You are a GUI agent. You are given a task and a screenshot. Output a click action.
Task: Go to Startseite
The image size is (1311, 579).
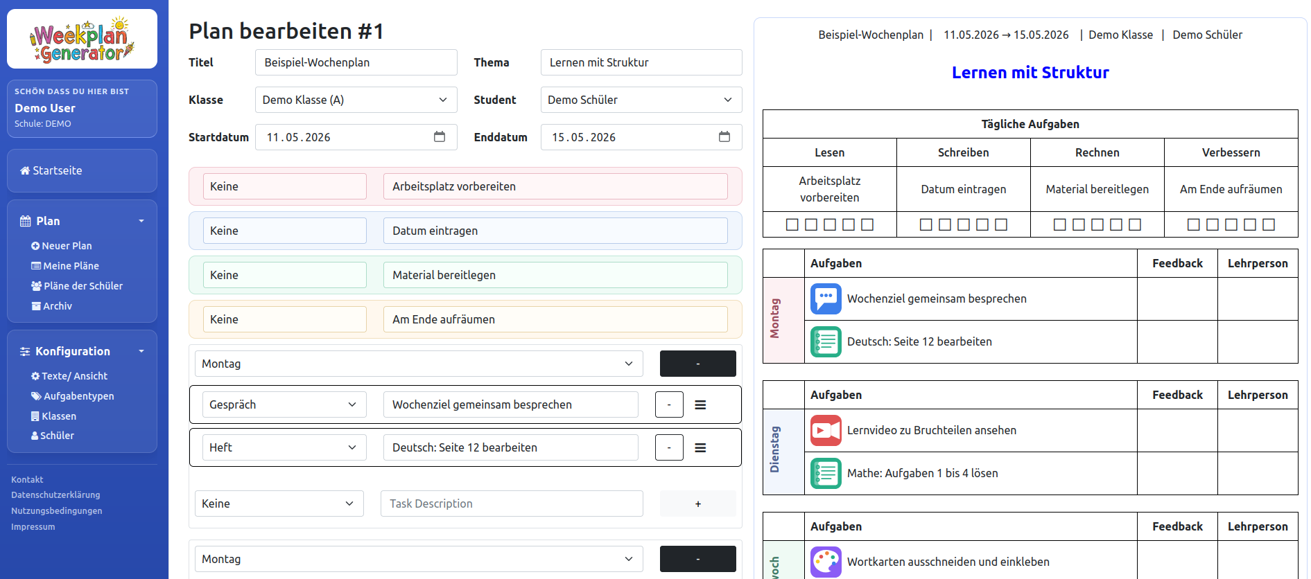82,170
